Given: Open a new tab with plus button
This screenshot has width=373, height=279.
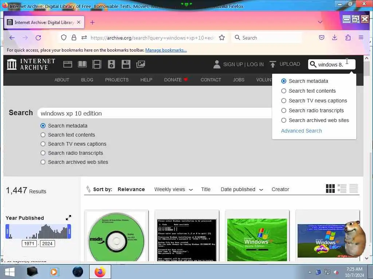Looking at the screenshot, I should click(93, 22).
